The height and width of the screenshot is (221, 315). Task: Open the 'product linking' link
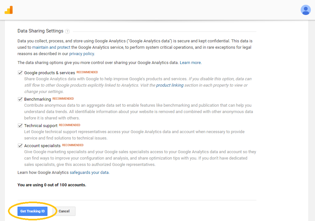(170, 85)
